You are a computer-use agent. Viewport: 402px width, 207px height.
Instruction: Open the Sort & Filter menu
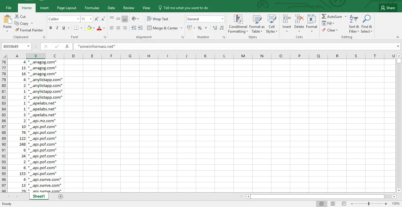pos(354,24)
